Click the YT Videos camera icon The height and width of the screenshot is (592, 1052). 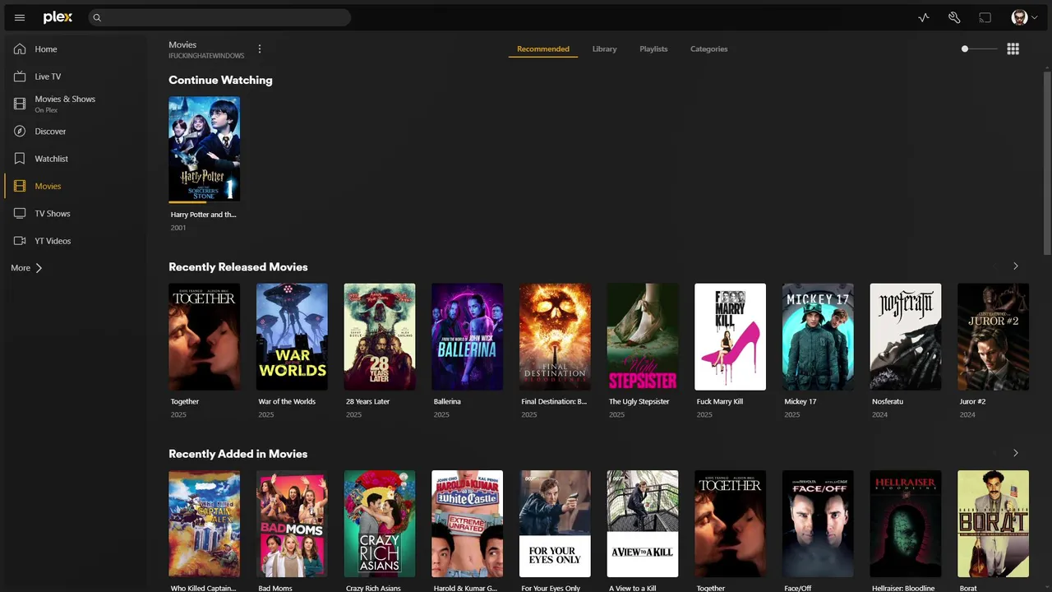[20, 241]
